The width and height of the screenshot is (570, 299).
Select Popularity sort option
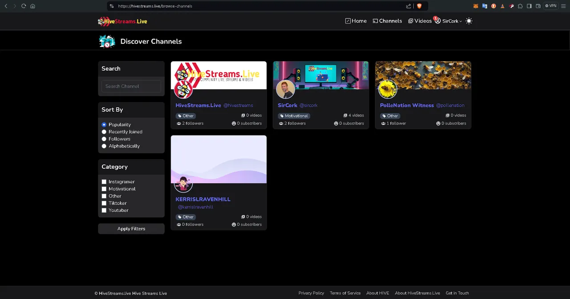click(104, 125)
